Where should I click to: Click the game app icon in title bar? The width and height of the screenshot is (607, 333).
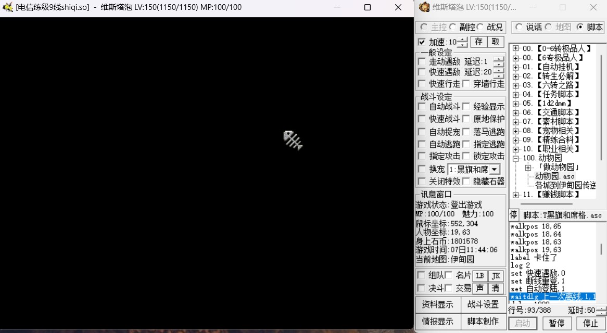pyautogui.click(x=7, y=7)
